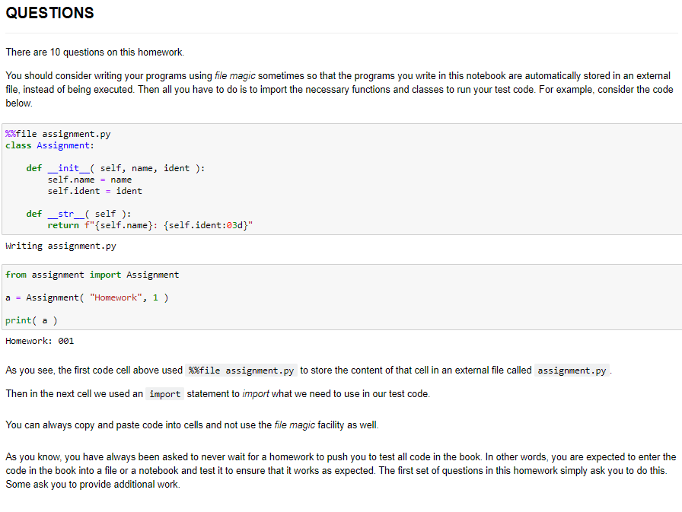Click the inline %%file assignment.py code snippet
This screenshot has height=512, width=682.
click(x=244, y=370)
